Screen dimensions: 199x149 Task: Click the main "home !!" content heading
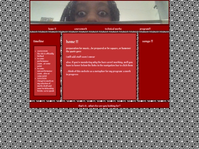(72, 42)
